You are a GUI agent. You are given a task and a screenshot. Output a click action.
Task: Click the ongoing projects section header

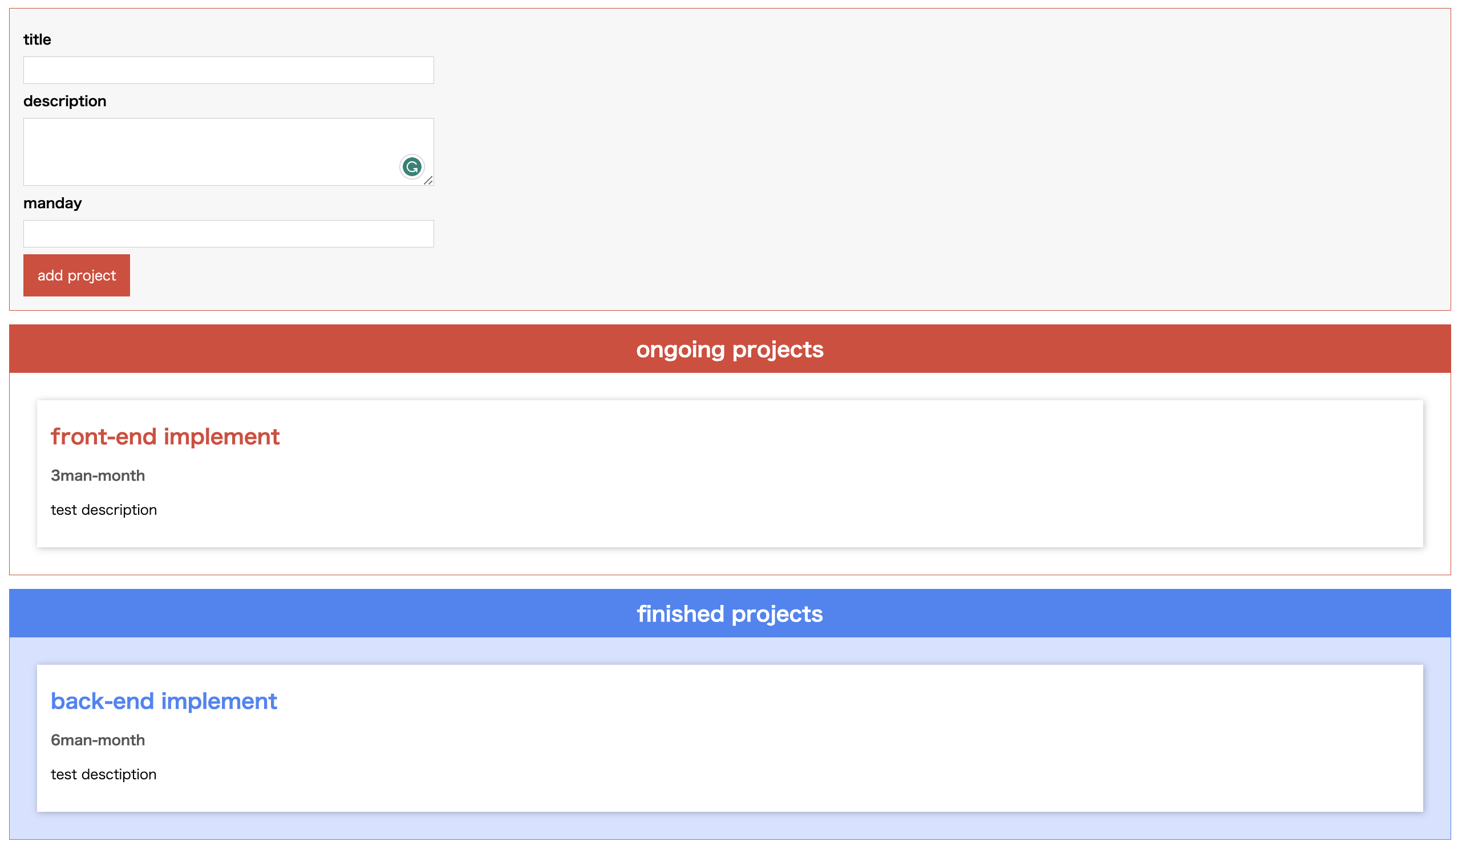(728, 348)
